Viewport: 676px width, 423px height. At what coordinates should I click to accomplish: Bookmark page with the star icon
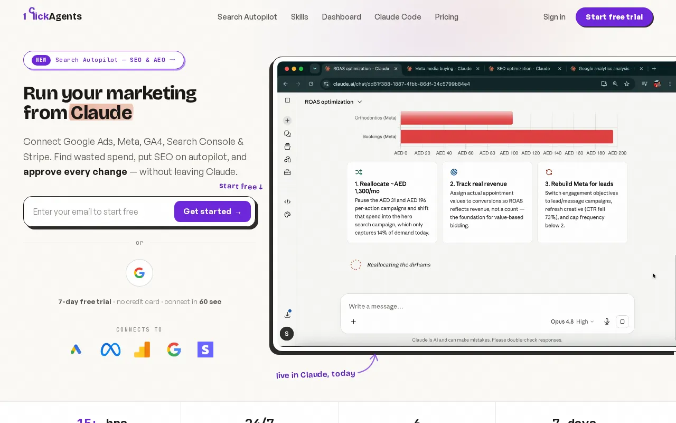click(x=627, y=84)
